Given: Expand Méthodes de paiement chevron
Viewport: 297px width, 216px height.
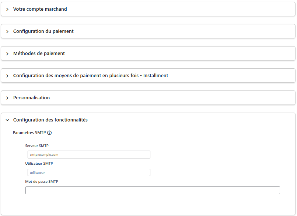Looking at the screenshot, I should pos(7,54).
